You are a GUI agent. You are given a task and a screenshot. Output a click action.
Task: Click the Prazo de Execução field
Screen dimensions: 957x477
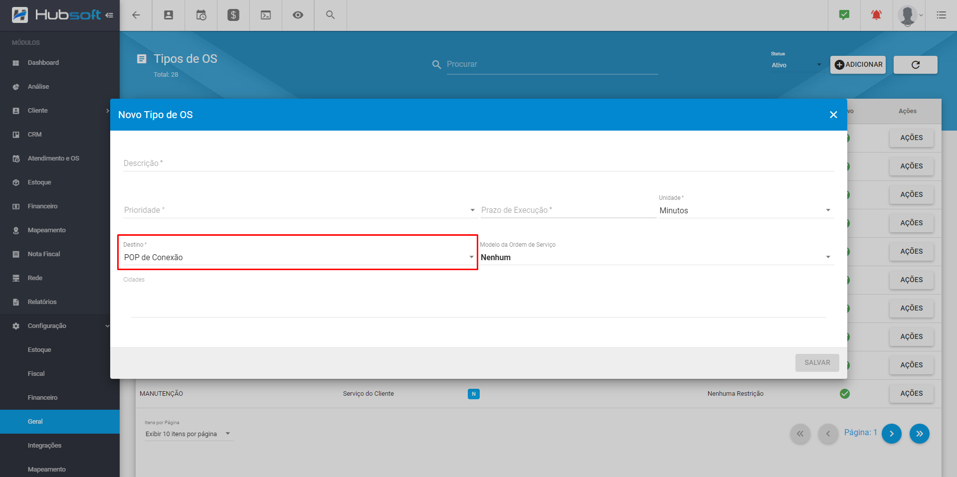568,210
